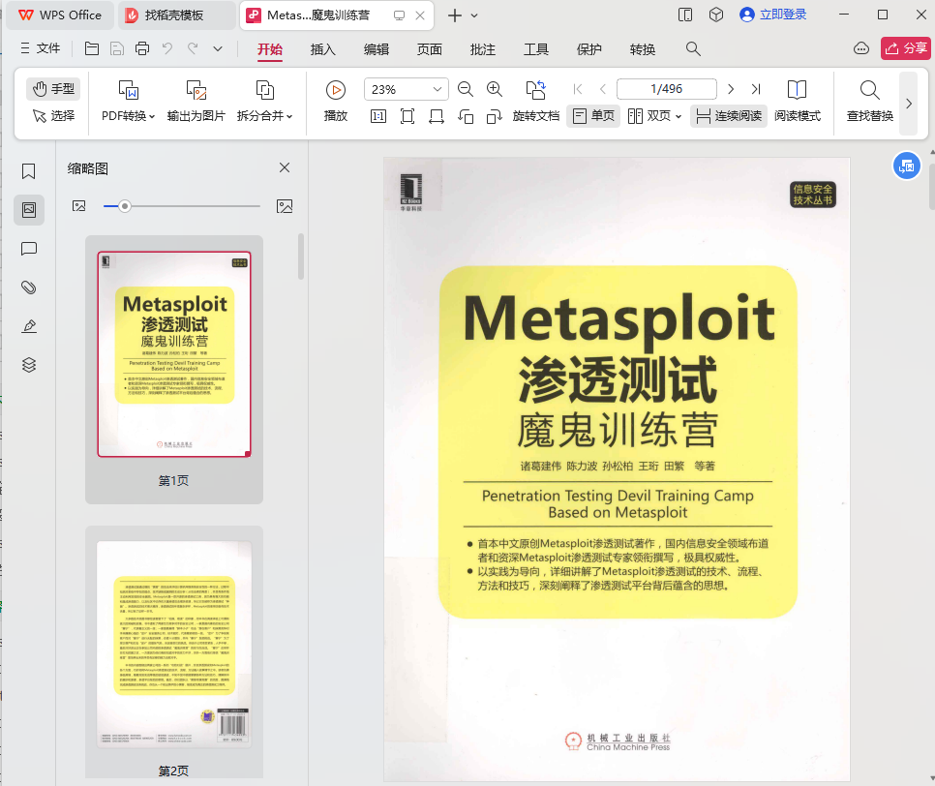Expand the Split and Merge dropdown (拆分合并)

(265, 116)
